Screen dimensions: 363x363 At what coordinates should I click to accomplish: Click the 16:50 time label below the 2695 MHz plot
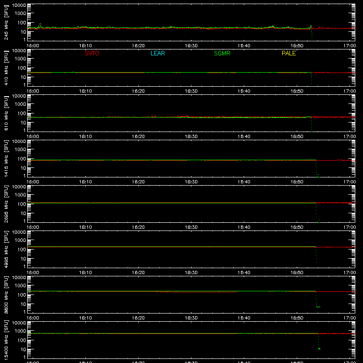point(297,227)
